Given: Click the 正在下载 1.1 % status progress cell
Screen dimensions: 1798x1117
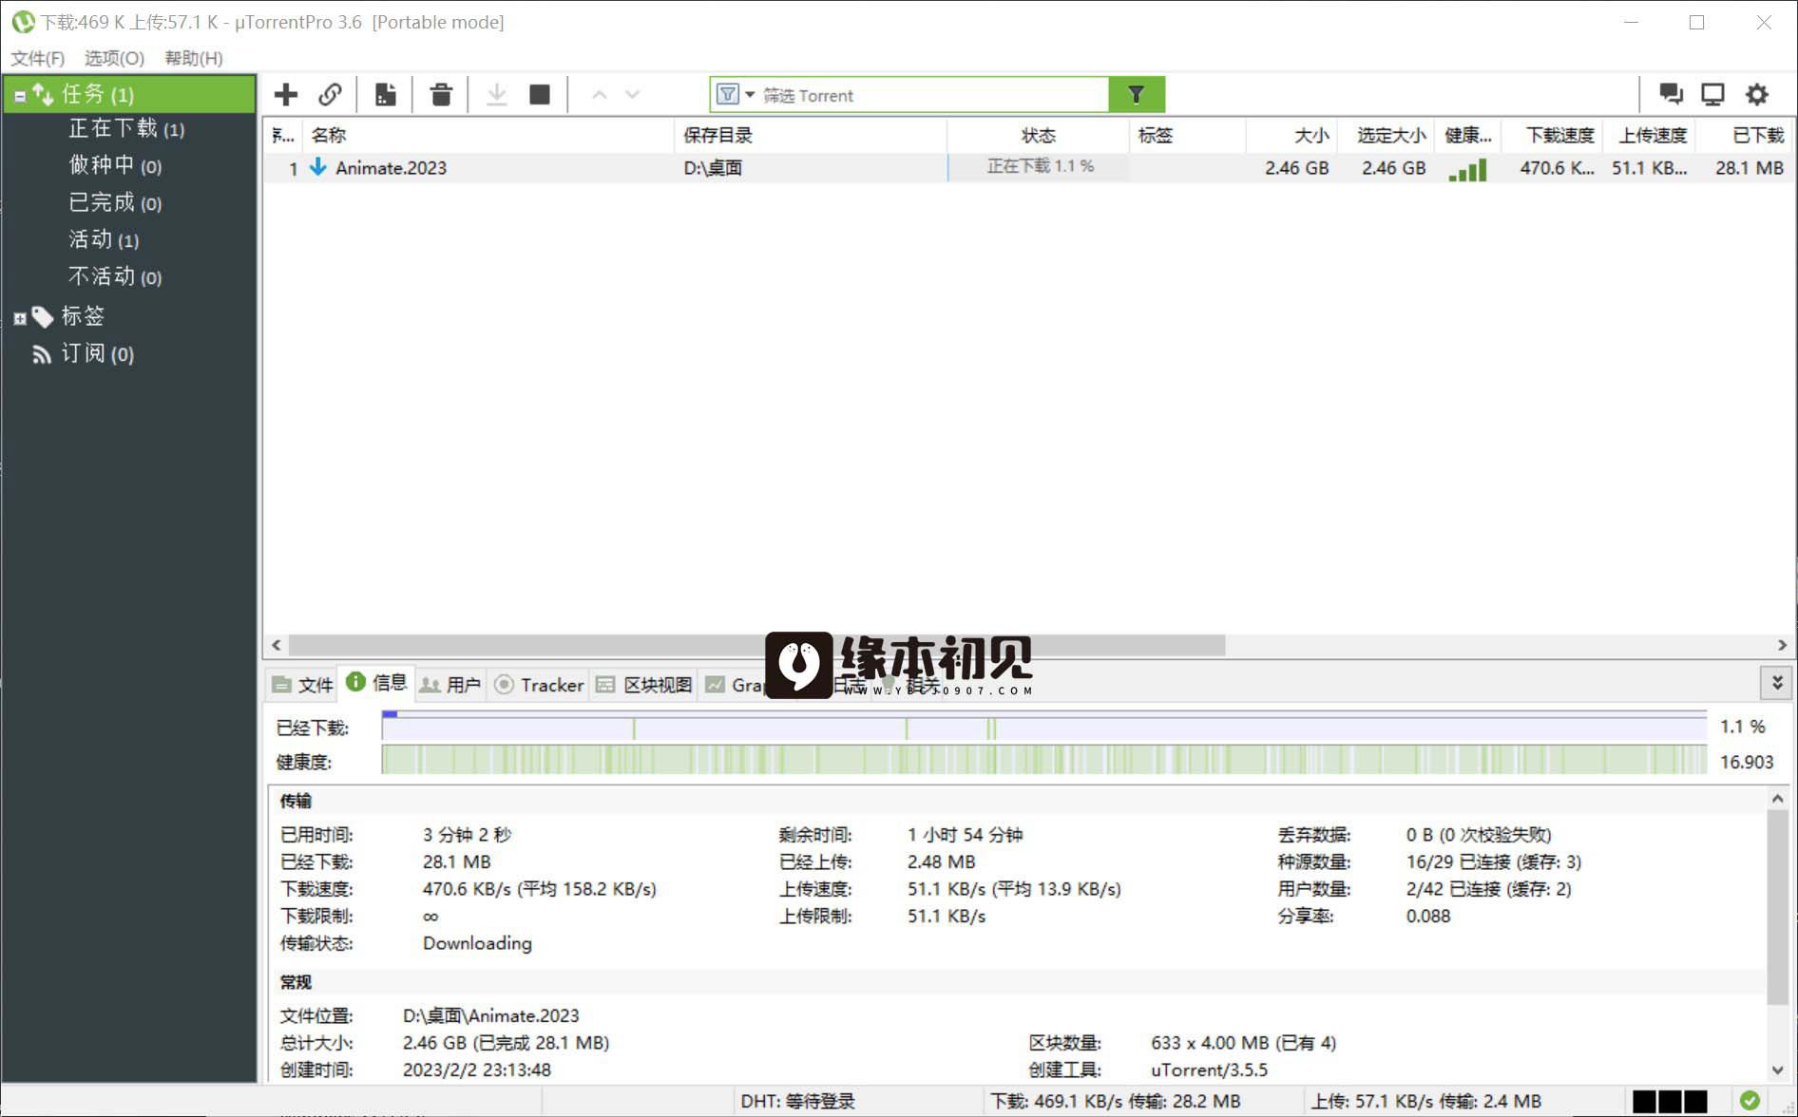Looking at the screenshot, I should coord(1038,167).
